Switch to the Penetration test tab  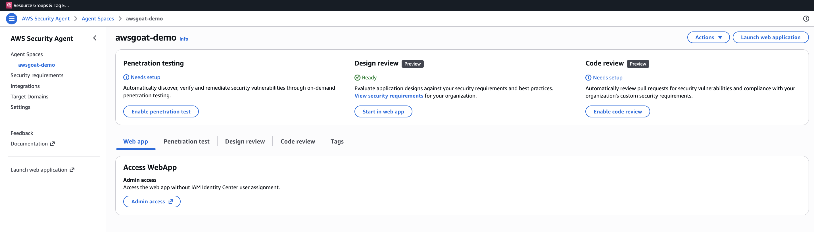186,142
